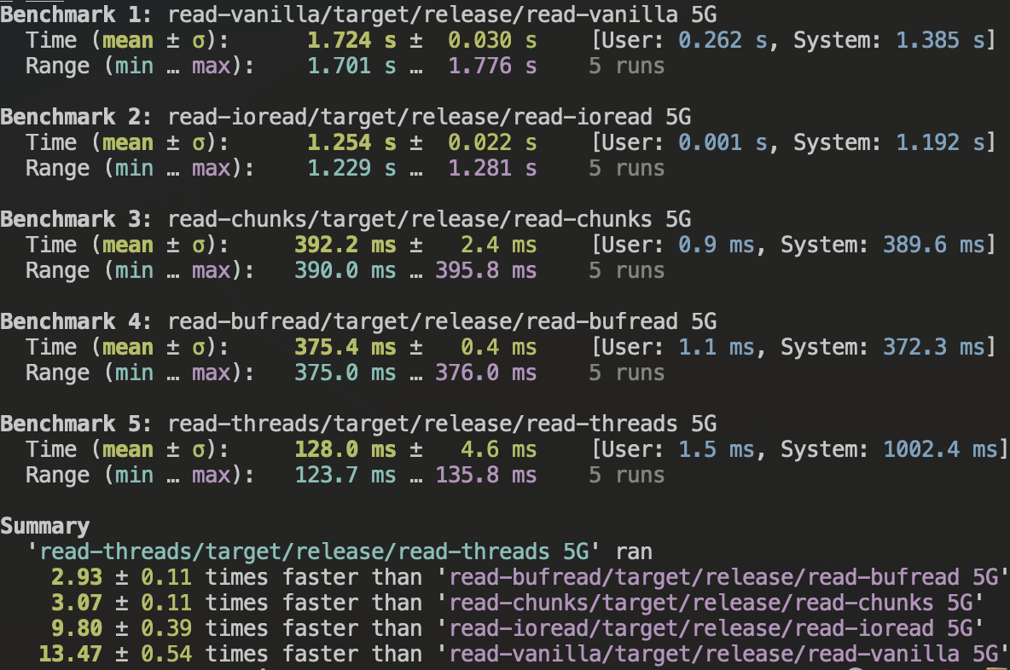Screen dimensions: 1010x670
Task: Click the 2.93 speedup factor
Action: click(x=76, y=577)
